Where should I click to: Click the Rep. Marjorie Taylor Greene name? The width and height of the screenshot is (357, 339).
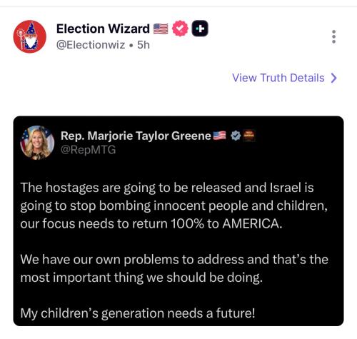(x=136, y=136)
